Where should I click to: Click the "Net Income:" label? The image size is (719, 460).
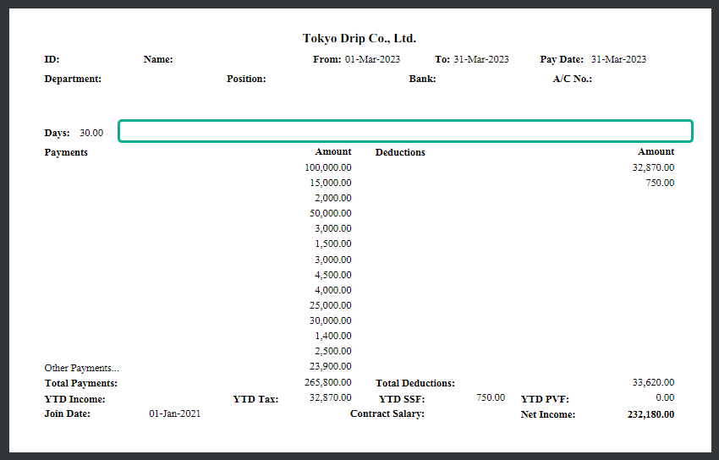tap(548, 414)
